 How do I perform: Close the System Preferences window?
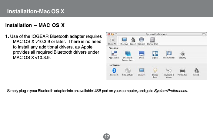coord(109,34)
